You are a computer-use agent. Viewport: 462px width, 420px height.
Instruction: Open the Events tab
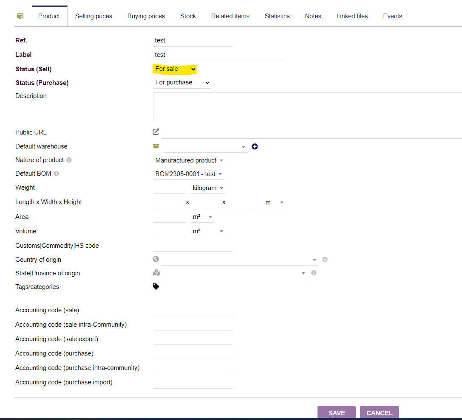click(x=392, y=16)
